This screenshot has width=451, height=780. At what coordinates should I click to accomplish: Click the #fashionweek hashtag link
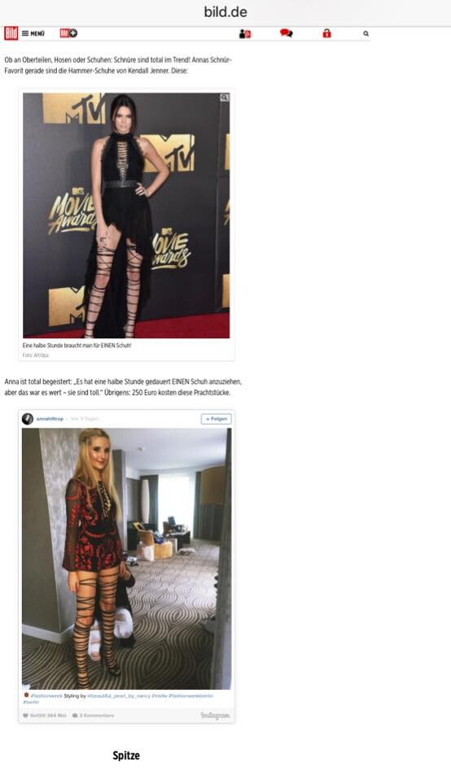46,695
